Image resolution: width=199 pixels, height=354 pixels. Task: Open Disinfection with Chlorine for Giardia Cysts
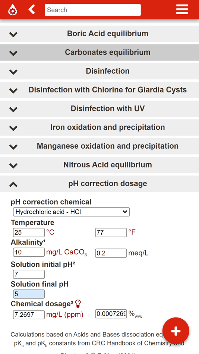click(x=99, y=90)
